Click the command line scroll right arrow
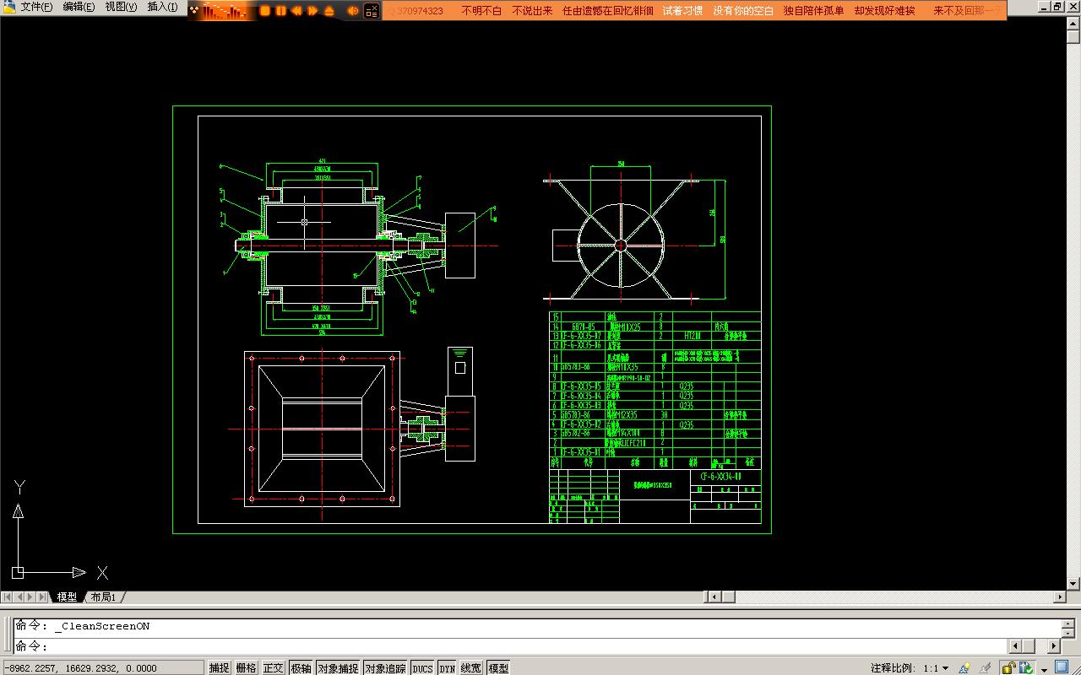 point(1054,646)
